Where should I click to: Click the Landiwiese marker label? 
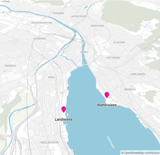click(x=64, y=119)
